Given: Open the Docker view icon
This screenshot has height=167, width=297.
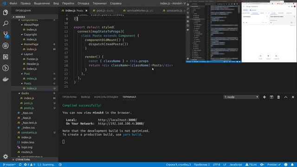Looking at the screenshot, I should click(x=6, y=79).
